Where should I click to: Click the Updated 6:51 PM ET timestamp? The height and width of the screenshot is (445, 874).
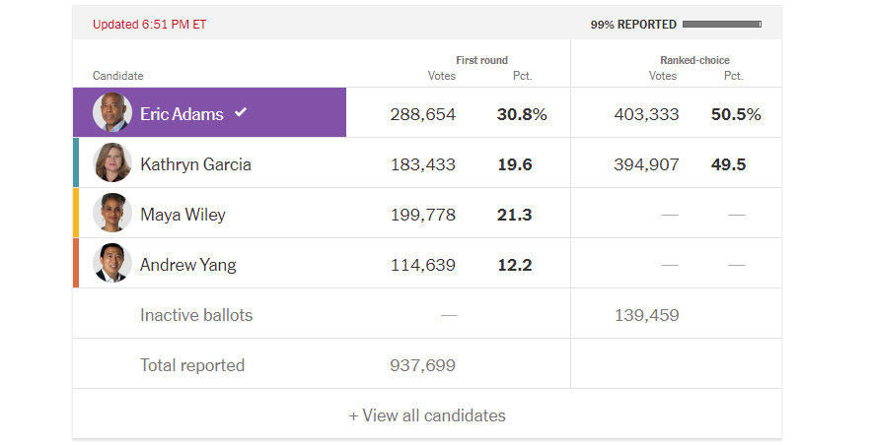pyautogui.click(x=150, y=25)
